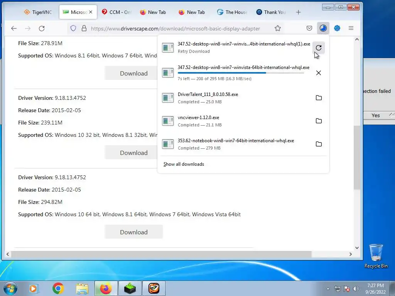Open the orange-eyed app in taskbar
The width and height of the screenshot is (395, 296).
[154, 288]
